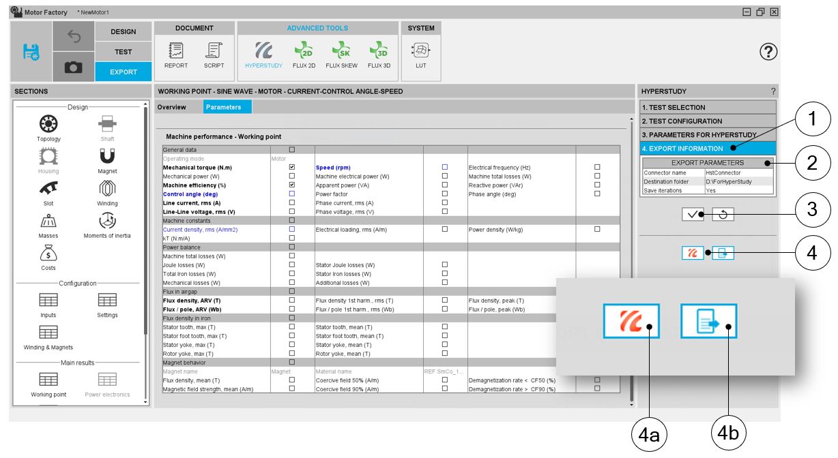Uncheck the Machine efficiency checkbox

click(292, 185)
